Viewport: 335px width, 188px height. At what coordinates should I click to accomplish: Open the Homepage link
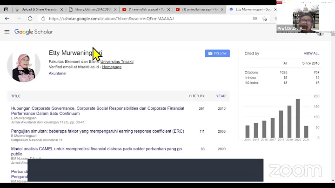tap(112, 67)
